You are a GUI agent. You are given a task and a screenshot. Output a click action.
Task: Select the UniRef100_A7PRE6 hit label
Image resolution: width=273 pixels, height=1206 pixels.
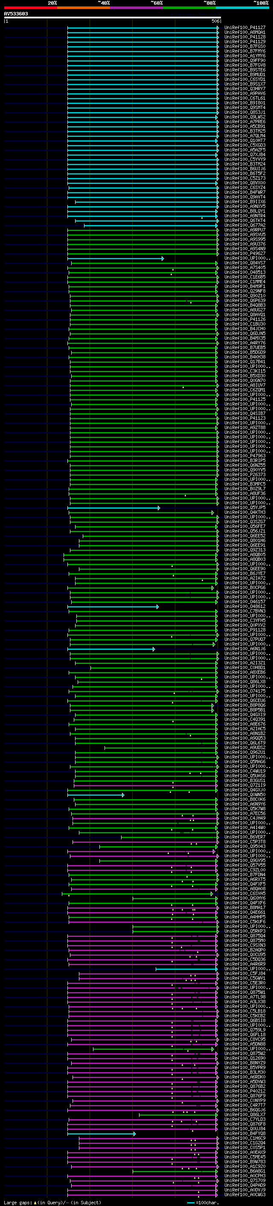coord(244,122)
